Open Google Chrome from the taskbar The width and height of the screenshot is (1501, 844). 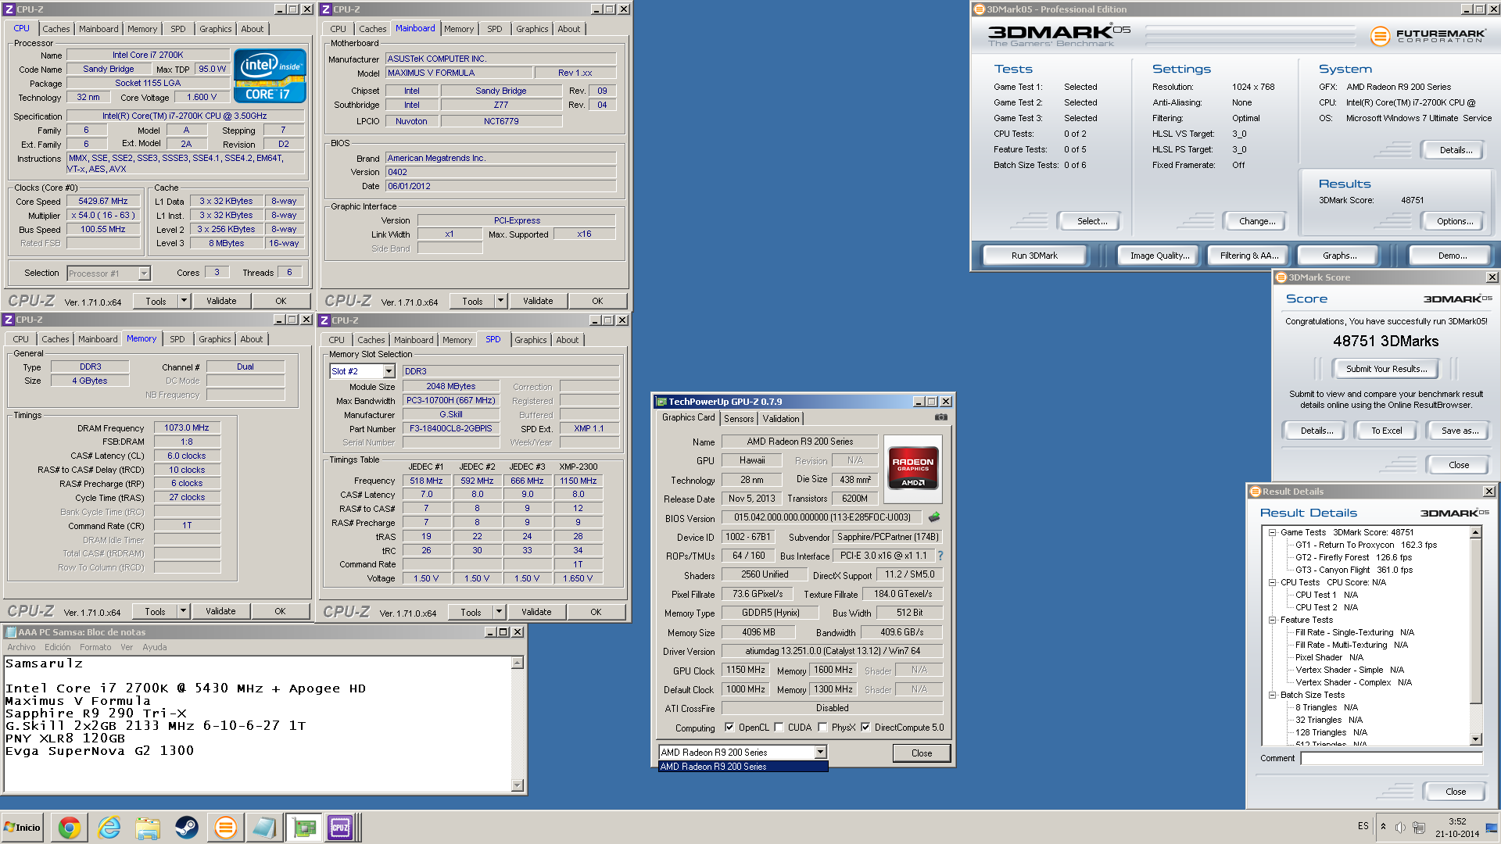pyautogui.click(x=70, y=827)
